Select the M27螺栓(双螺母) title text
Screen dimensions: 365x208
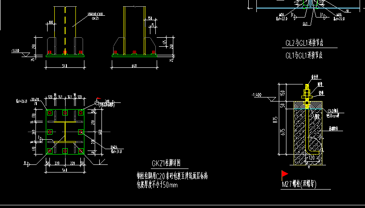click(299, 184)
